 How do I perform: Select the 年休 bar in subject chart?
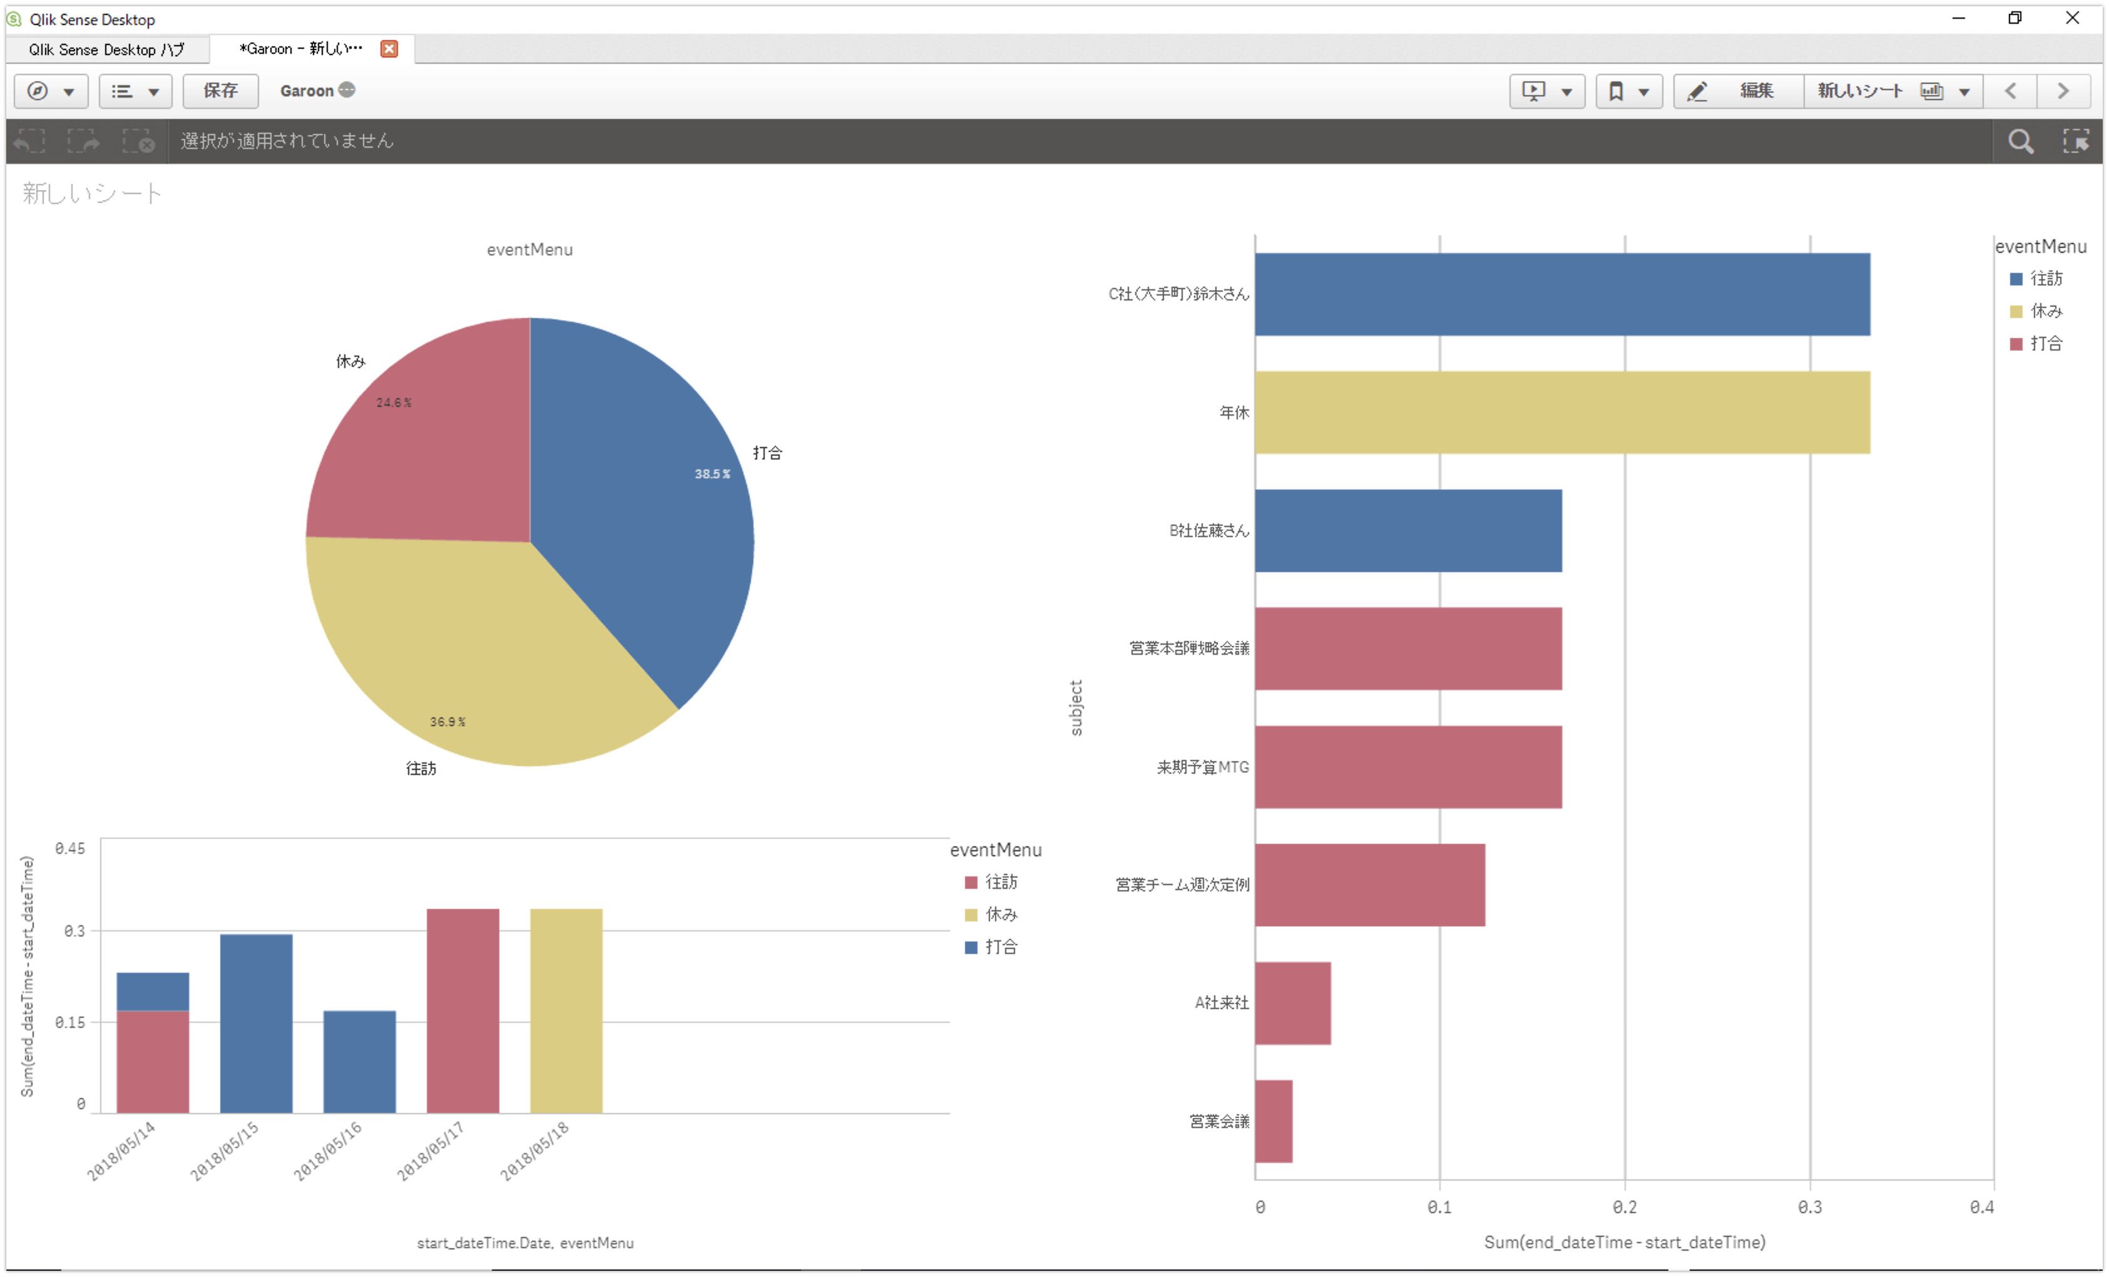(x=1562, y=413)
